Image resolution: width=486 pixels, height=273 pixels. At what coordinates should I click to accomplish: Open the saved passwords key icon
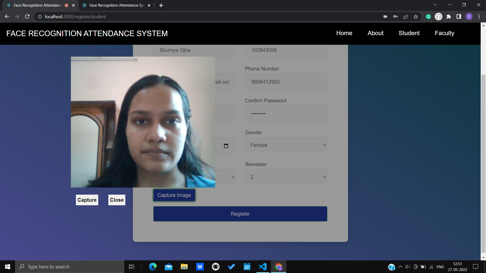(395, 17)
